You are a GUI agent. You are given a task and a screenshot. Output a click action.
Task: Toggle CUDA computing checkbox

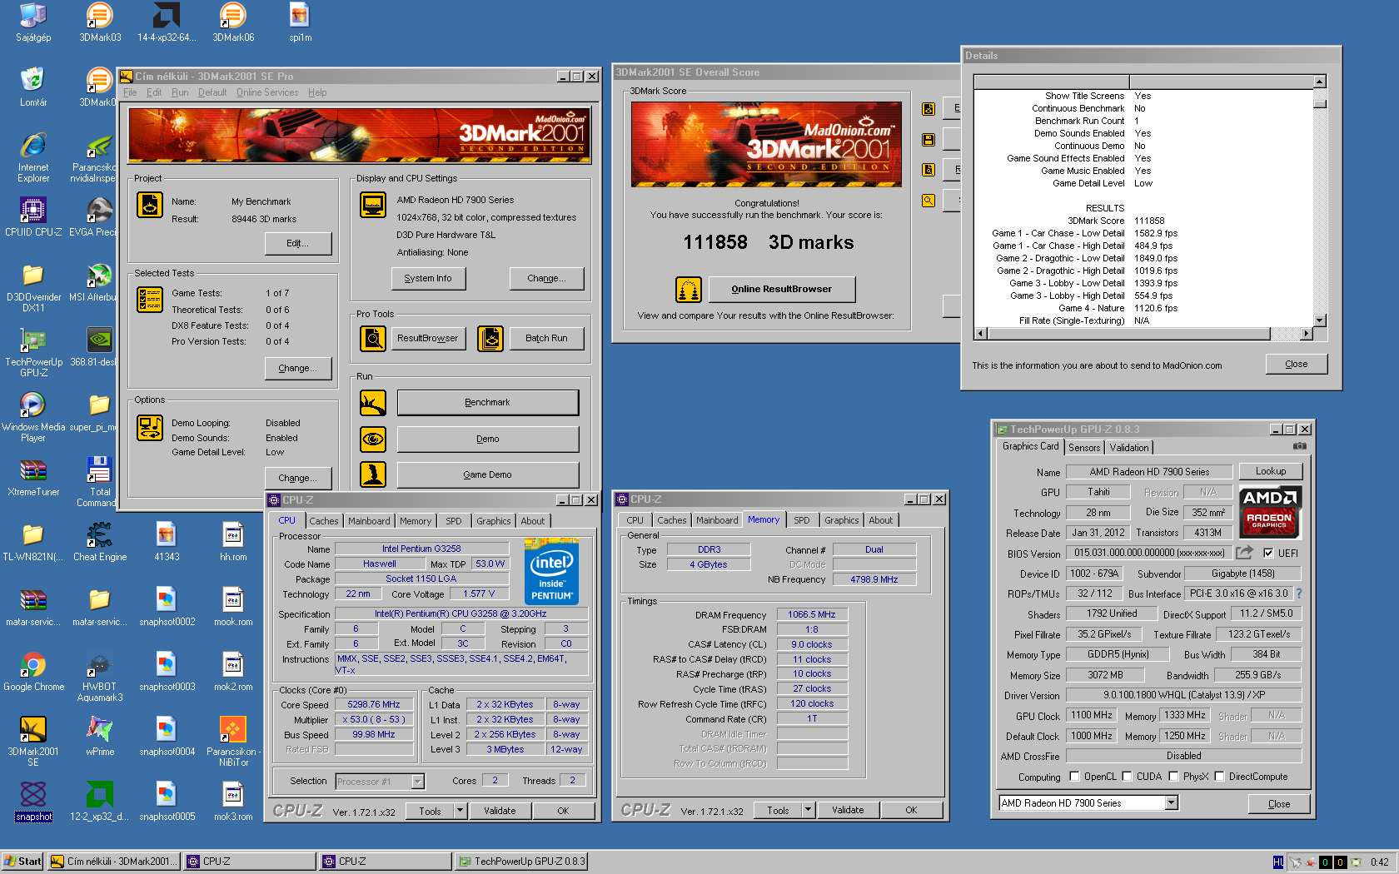click(1127, 777)
